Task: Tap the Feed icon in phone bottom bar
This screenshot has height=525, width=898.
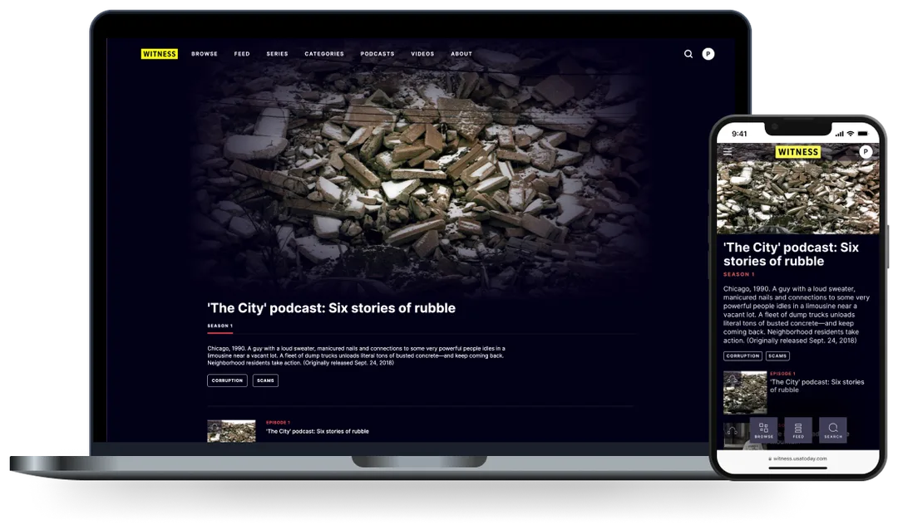Action: [798, 430]
